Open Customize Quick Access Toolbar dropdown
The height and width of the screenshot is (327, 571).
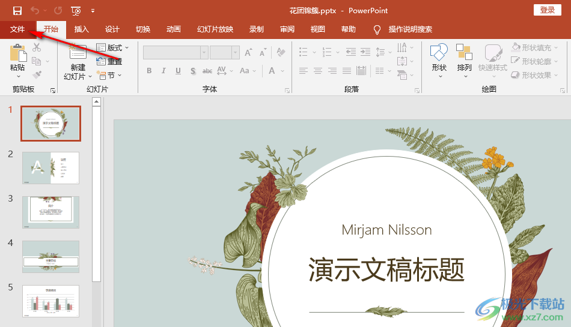93,11
